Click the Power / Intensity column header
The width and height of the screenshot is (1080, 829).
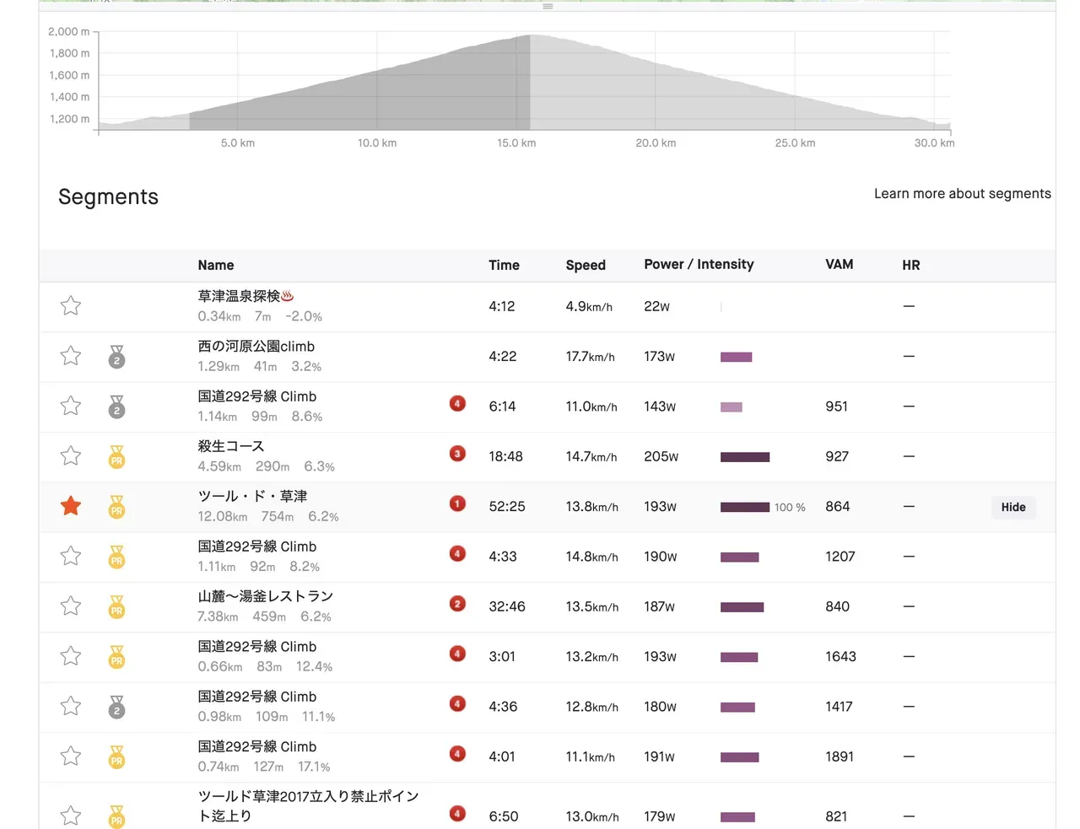pos(699,265)
